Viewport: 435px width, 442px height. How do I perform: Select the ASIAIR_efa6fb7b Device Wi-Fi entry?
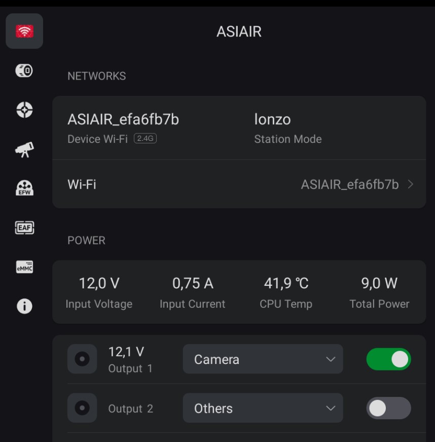pyautogui.click(x=123, y=120)
